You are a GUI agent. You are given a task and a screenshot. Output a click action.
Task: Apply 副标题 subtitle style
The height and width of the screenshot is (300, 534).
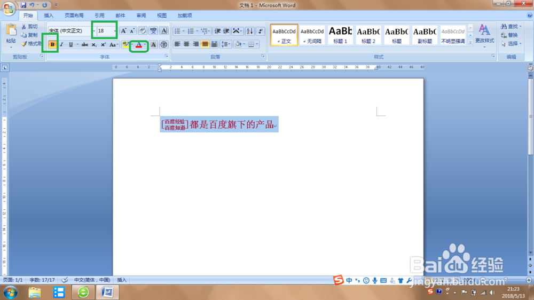click(425, 35)
